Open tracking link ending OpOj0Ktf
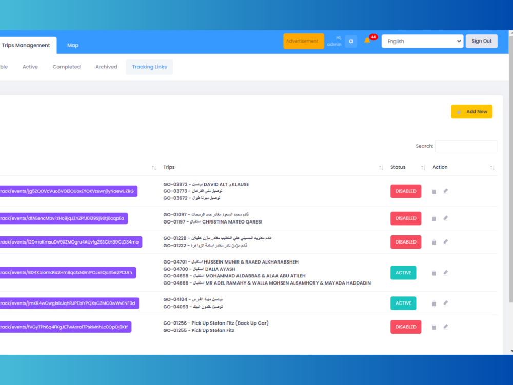The image size is (513, 385). click(66, 327)
